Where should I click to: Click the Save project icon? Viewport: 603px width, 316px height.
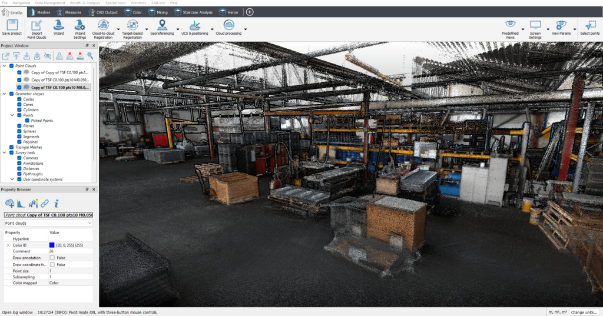click(12, 25)
